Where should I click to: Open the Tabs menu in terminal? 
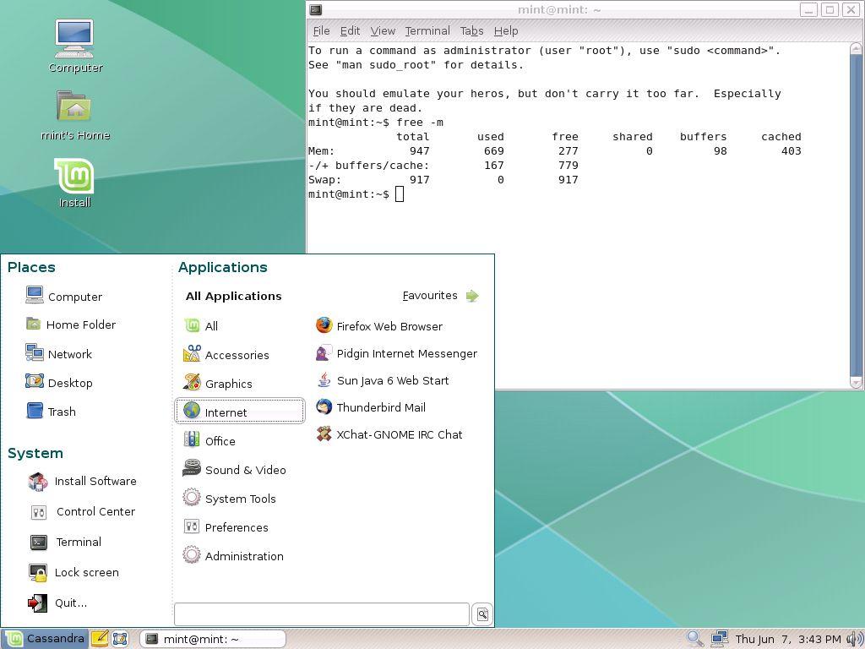click(471, 30)
